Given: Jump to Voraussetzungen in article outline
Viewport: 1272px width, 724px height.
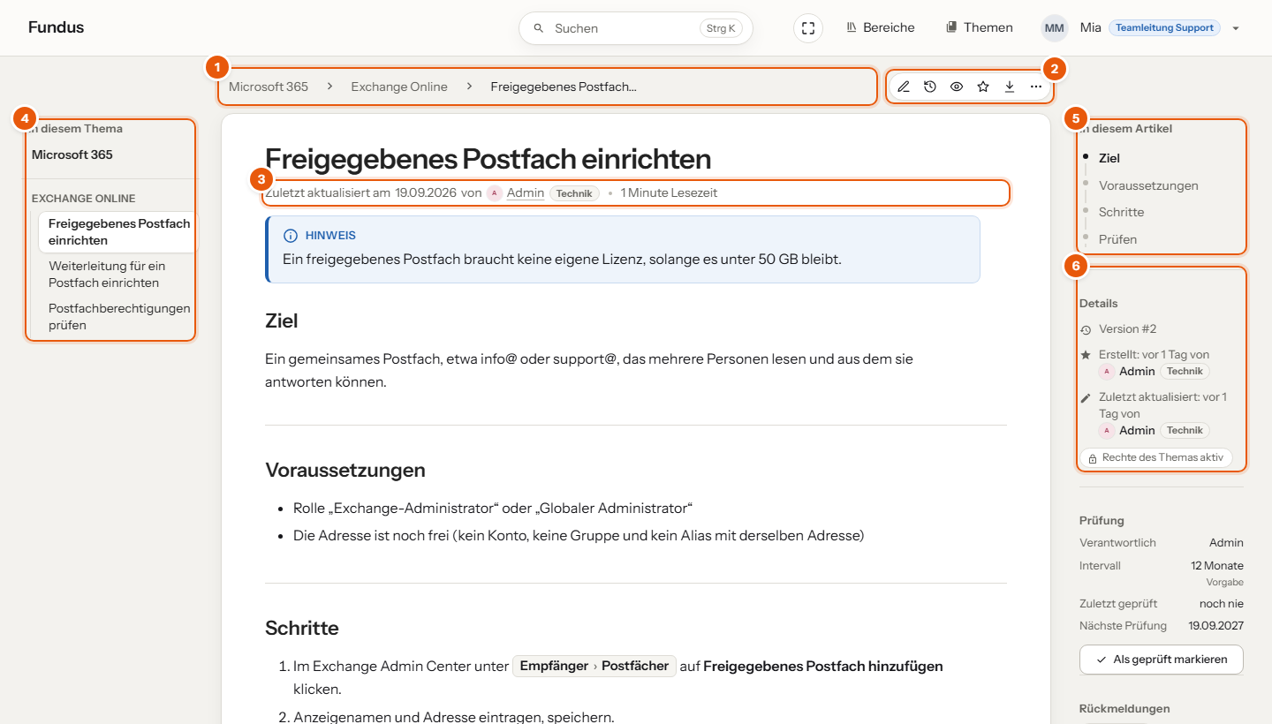Looking at the screenshot, I should click(1148, 185).
